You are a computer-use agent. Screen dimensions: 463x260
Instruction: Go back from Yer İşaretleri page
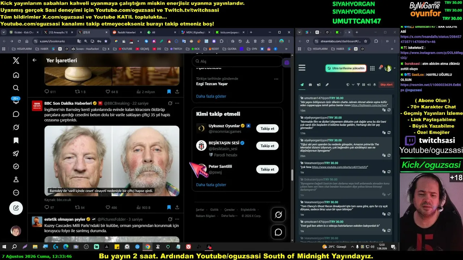34,60
